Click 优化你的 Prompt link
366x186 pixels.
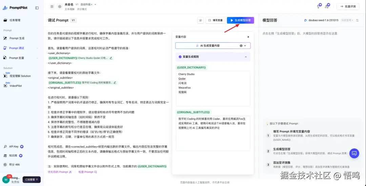[60, 172]
